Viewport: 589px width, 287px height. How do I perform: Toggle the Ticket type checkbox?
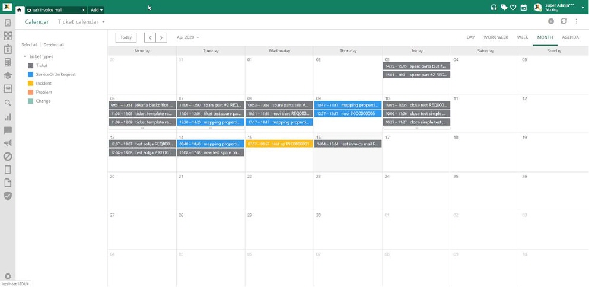pyautogui.click(x=31, y=66)
